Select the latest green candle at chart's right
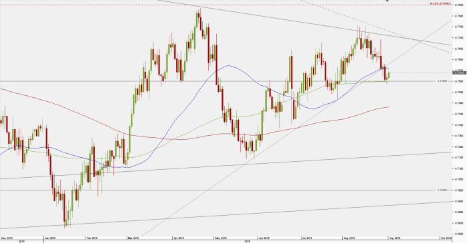 (x=388, y=75)
